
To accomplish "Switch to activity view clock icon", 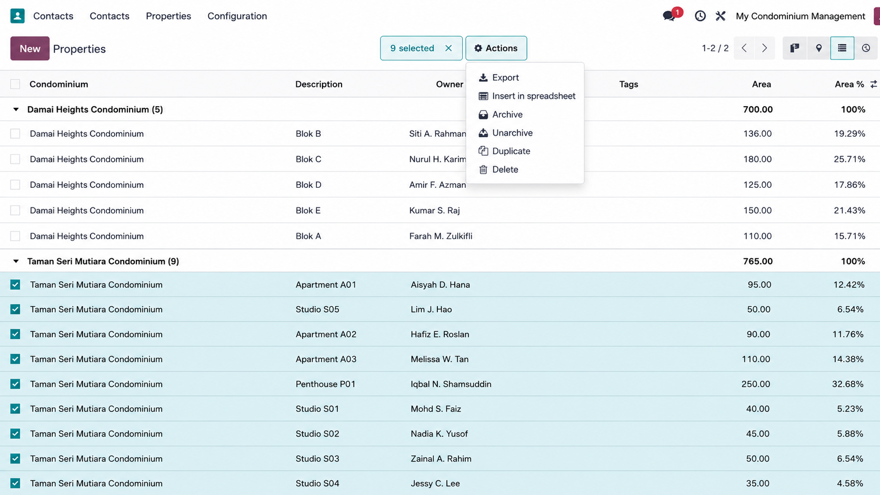I will point(866,48).
